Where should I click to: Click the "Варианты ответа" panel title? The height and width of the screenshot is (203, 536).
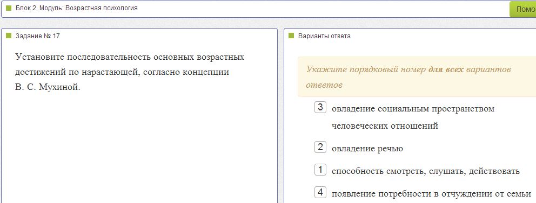click(x=324, y=36)
